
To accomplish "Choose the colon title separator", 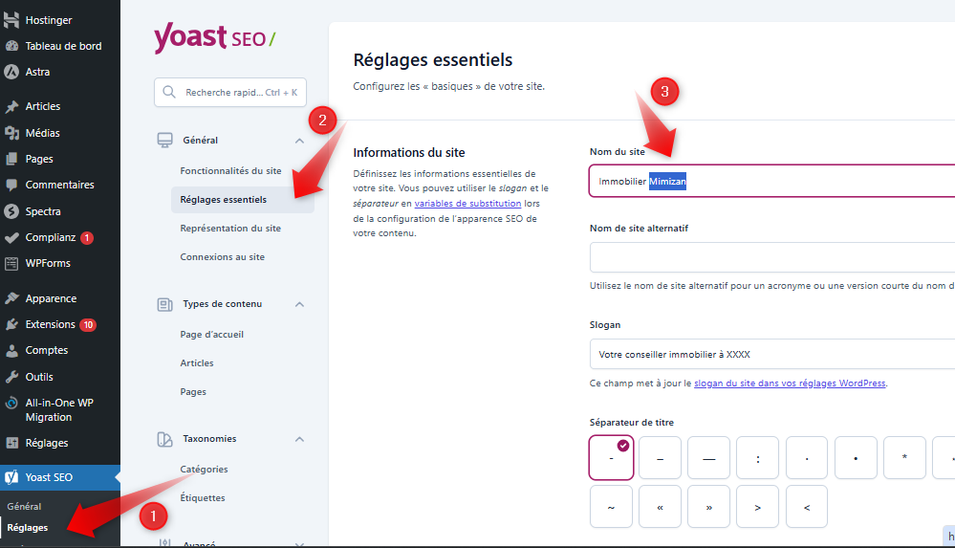I will [x=758, y=458].
